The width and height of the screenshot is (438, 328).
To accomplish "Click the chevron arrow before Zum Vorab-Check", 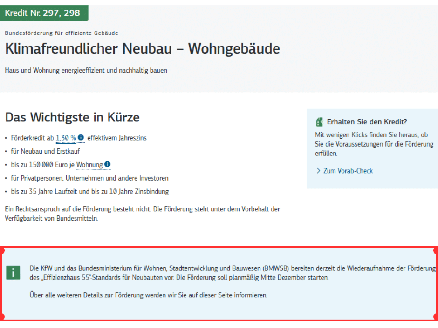I will coord(318,171).
